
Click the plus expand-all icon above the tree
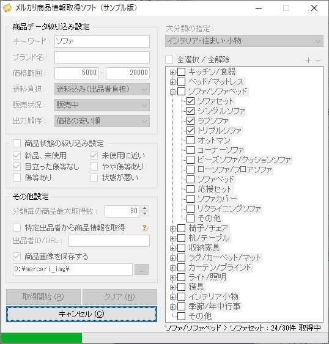coord(308,60)
